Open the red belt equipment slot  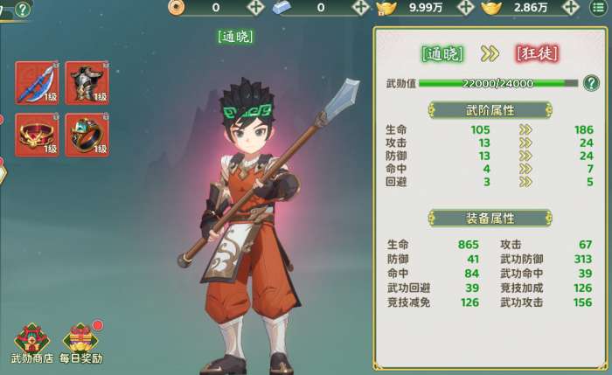(37, 135)
